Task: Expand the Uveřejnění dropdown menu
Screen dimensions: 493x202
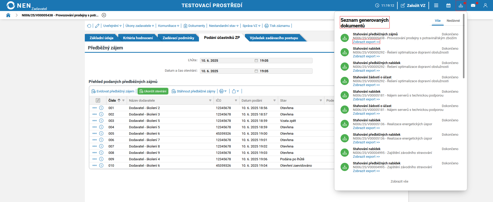Action: coord(112,26)
